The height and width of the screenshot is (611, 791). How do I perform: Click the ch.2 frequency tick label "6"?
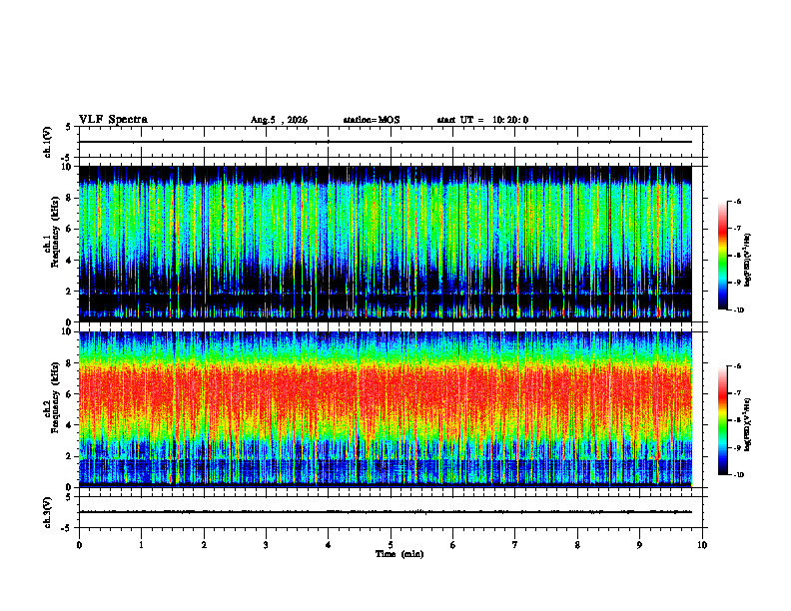[71, 394]
